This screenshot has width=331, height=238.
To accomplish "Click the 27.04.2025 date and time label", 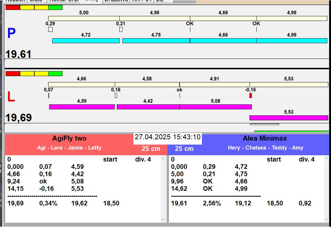I will tap(168, 137).
